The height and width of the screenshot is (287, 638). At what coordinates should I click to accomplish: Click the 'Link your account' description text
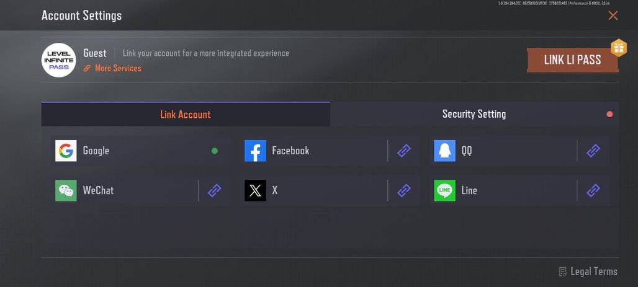pyautogui.click(x=206, y=53)
